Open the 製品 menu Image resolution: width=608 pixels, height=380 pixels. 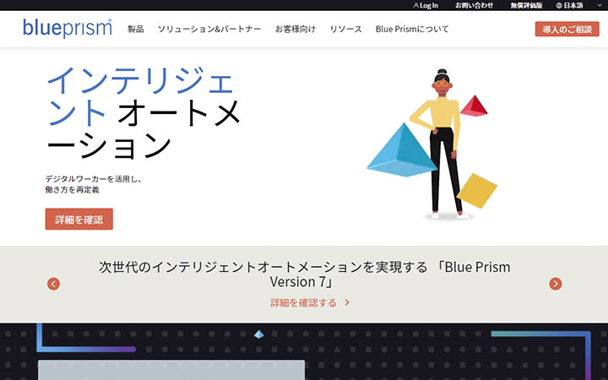pyautogui.click(x=136, y=29)
